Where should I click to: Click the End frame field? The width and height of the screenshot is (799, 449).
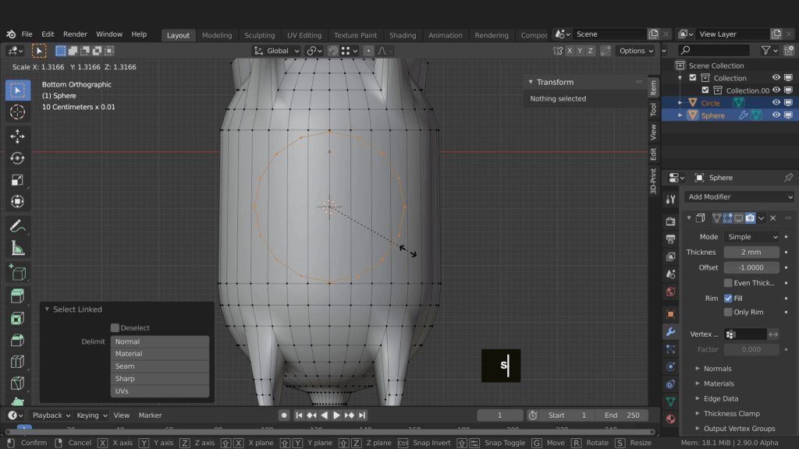click(x=622, y=415)
